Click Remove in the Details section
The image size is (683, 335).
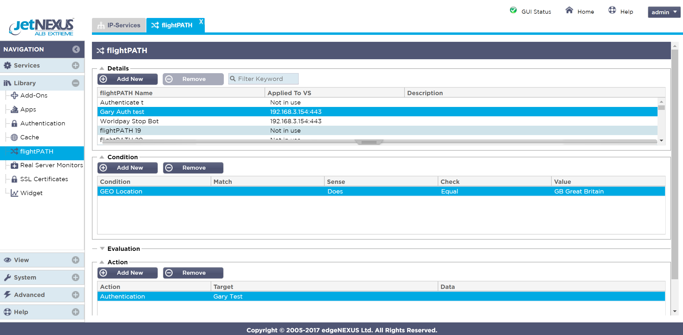pos(193,79)
